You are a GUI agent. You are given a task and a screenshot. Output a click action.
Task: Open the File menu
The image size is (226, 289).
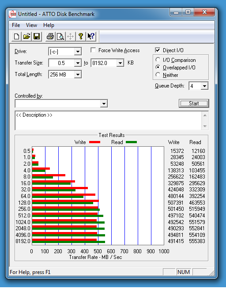tap(16, 25)
